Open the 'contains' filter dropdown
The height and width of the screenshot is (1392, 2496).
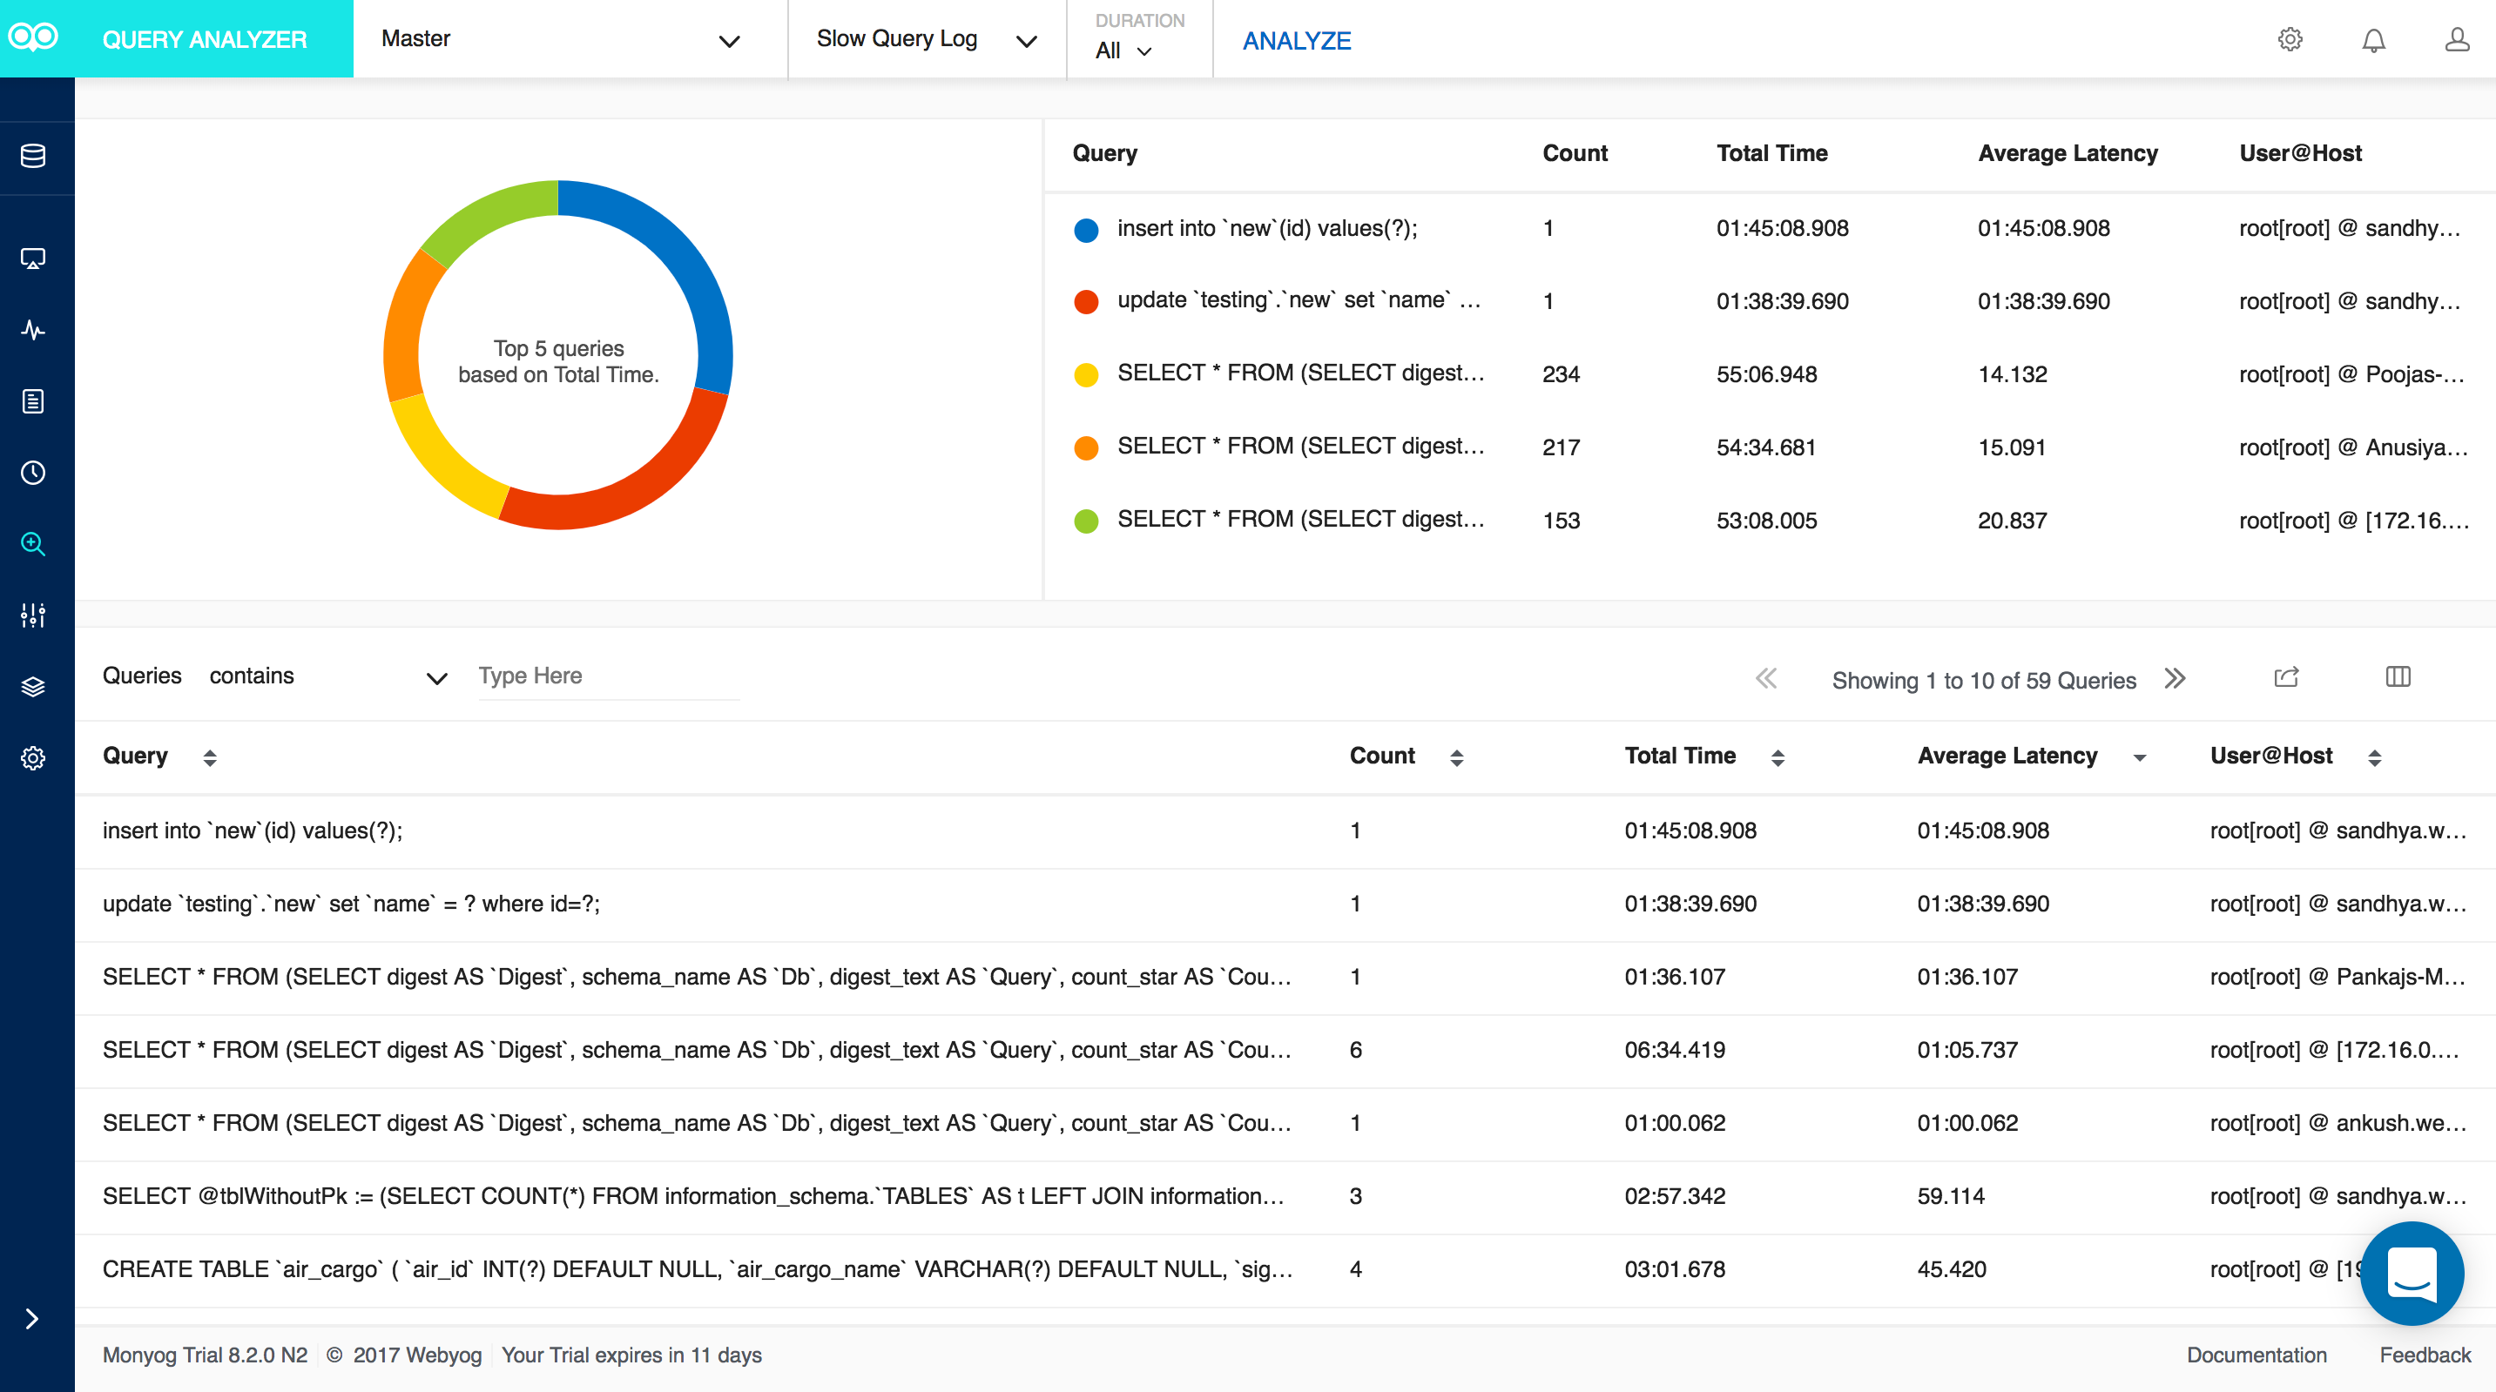pyautogui.click(x=436, y=678)
